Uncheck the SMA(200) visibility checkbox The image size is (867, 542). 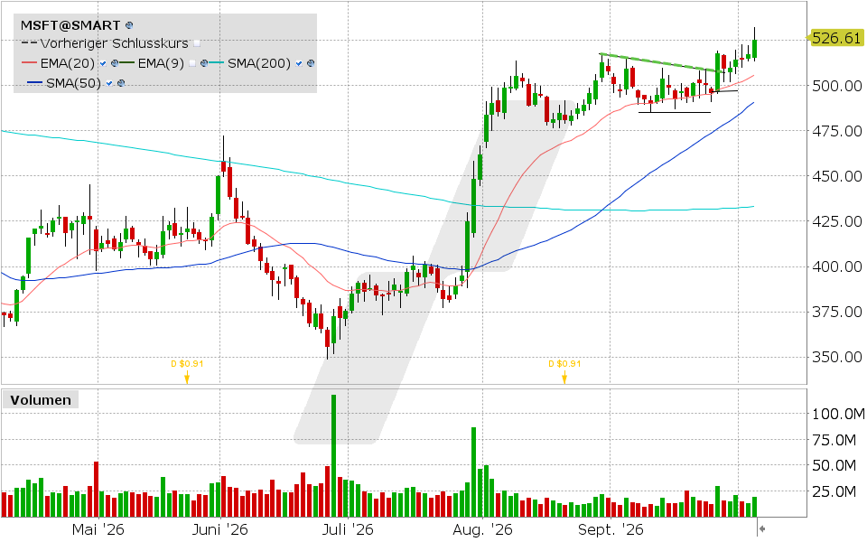pyautogui.click(x=299, y=63)
